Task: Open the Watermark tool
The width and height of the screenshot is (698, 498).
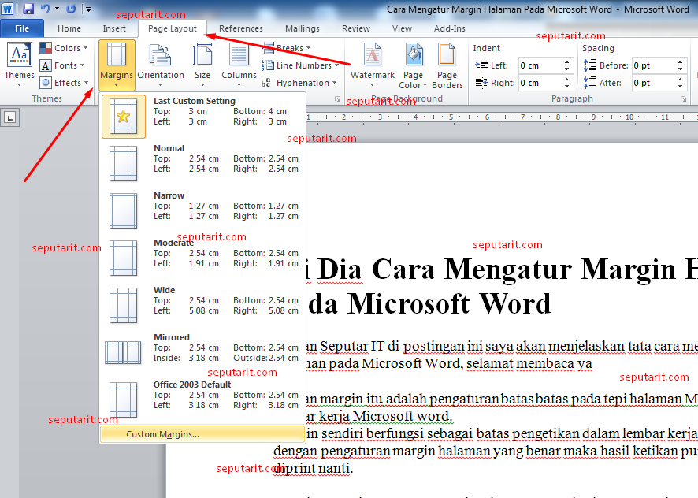Action: click(x=372, y=63)
